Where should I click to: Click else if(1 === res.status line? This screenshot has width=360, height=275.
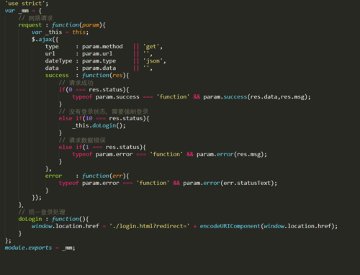coord(102,147)
